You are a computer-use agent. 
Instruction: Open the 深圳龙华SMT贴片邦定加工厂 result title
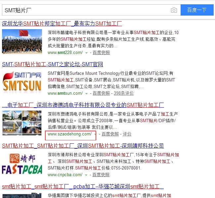click(x=62, y=24)
